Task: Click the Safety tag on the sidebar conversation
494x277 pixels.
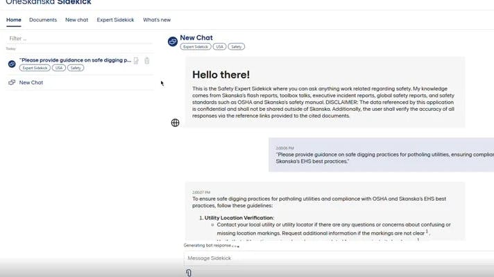Action: click(76, 69)
